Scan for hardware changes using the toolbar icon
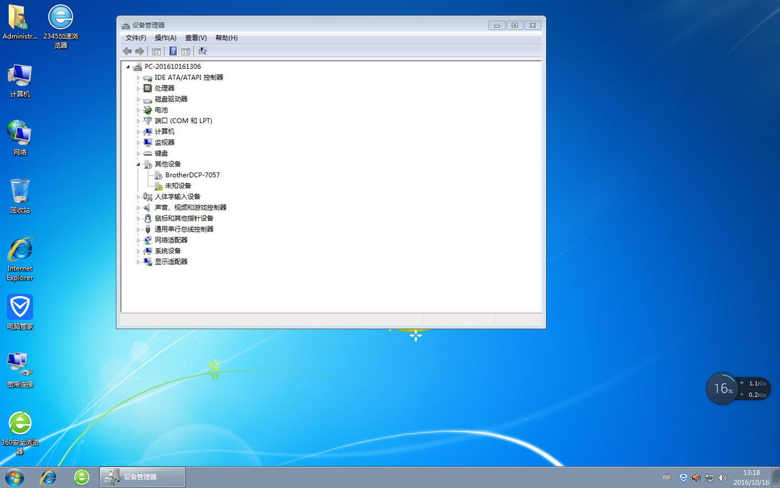 (202, 51)
